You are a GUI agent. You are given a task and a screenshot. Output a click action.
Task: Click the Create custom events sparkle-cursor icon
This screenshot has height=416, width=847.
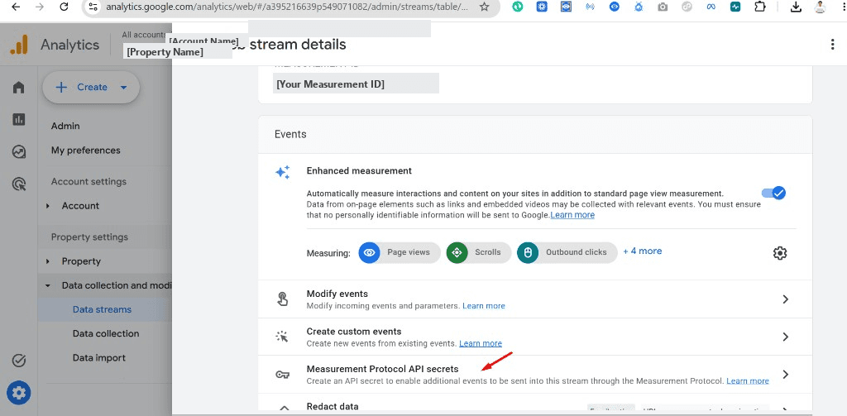(282, 337)
